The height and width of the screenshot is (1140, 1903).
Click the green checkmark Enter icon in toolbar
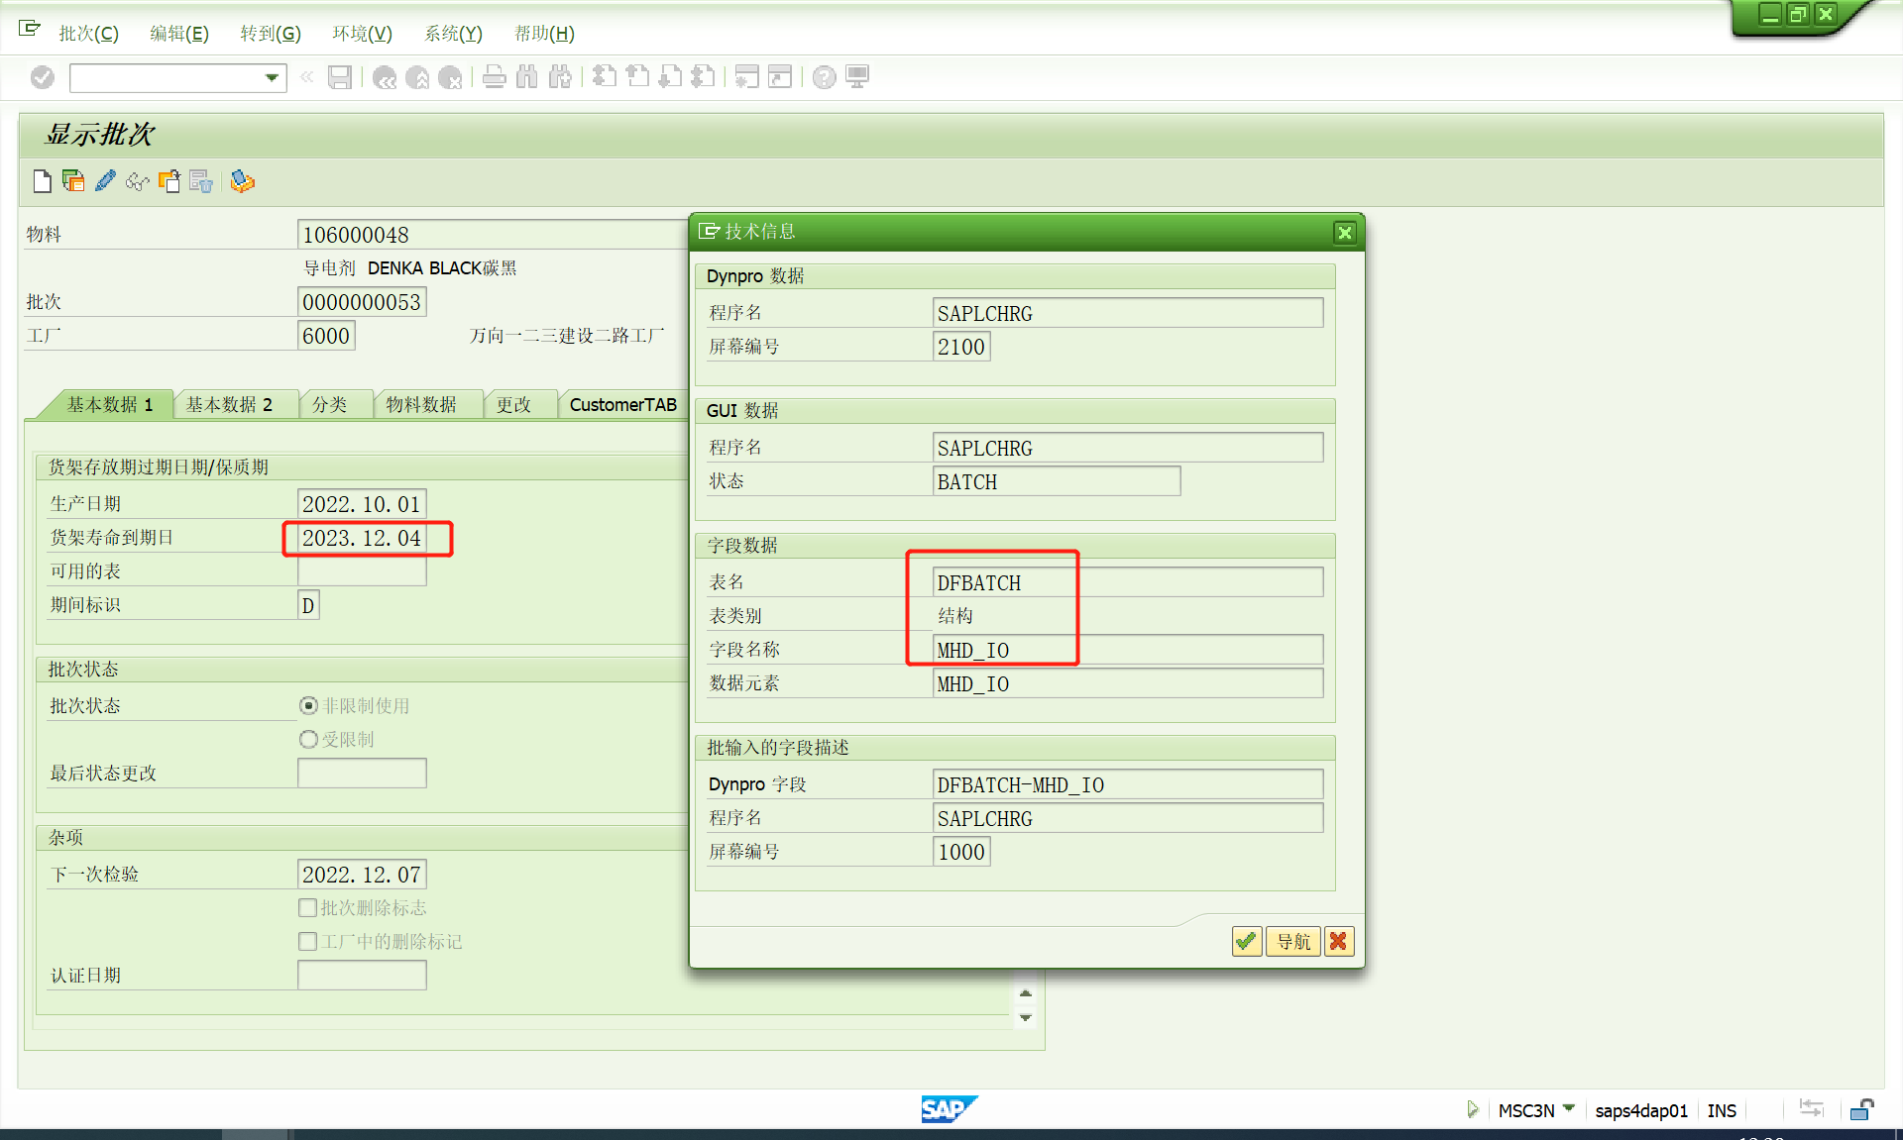tap(42, 77)
